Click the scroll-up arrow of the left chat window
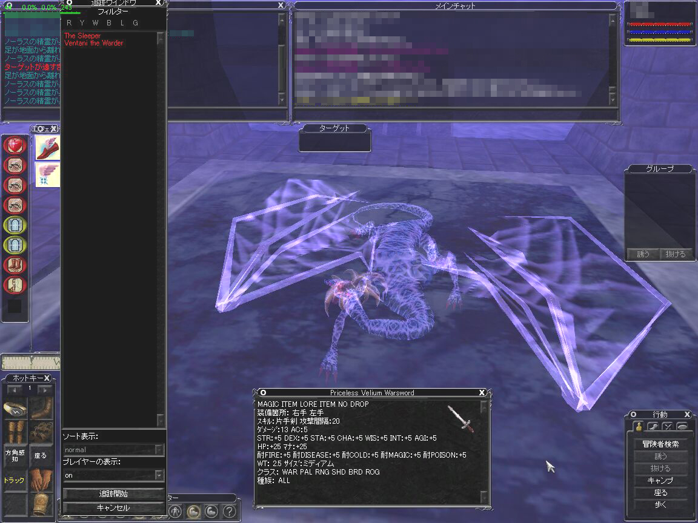This screenshot has width=698, height=523. pyautogui.click(x=282, y=19)
